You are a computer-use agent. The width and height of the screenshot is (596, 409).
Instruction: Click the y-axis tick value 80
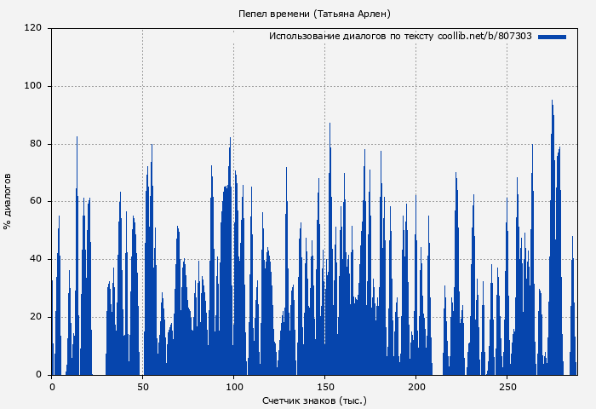coord(36,144)
